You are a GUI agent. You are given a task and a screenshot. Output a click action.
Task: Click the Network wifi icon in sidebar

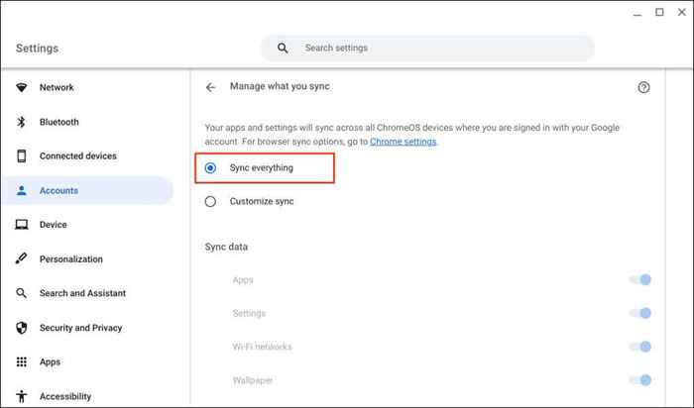(x=21, y=87)
